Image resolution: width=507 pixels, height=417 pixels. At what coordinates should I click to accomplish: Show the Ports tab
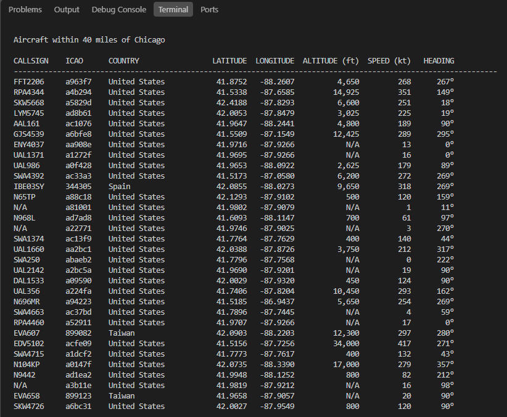[209, 10]
